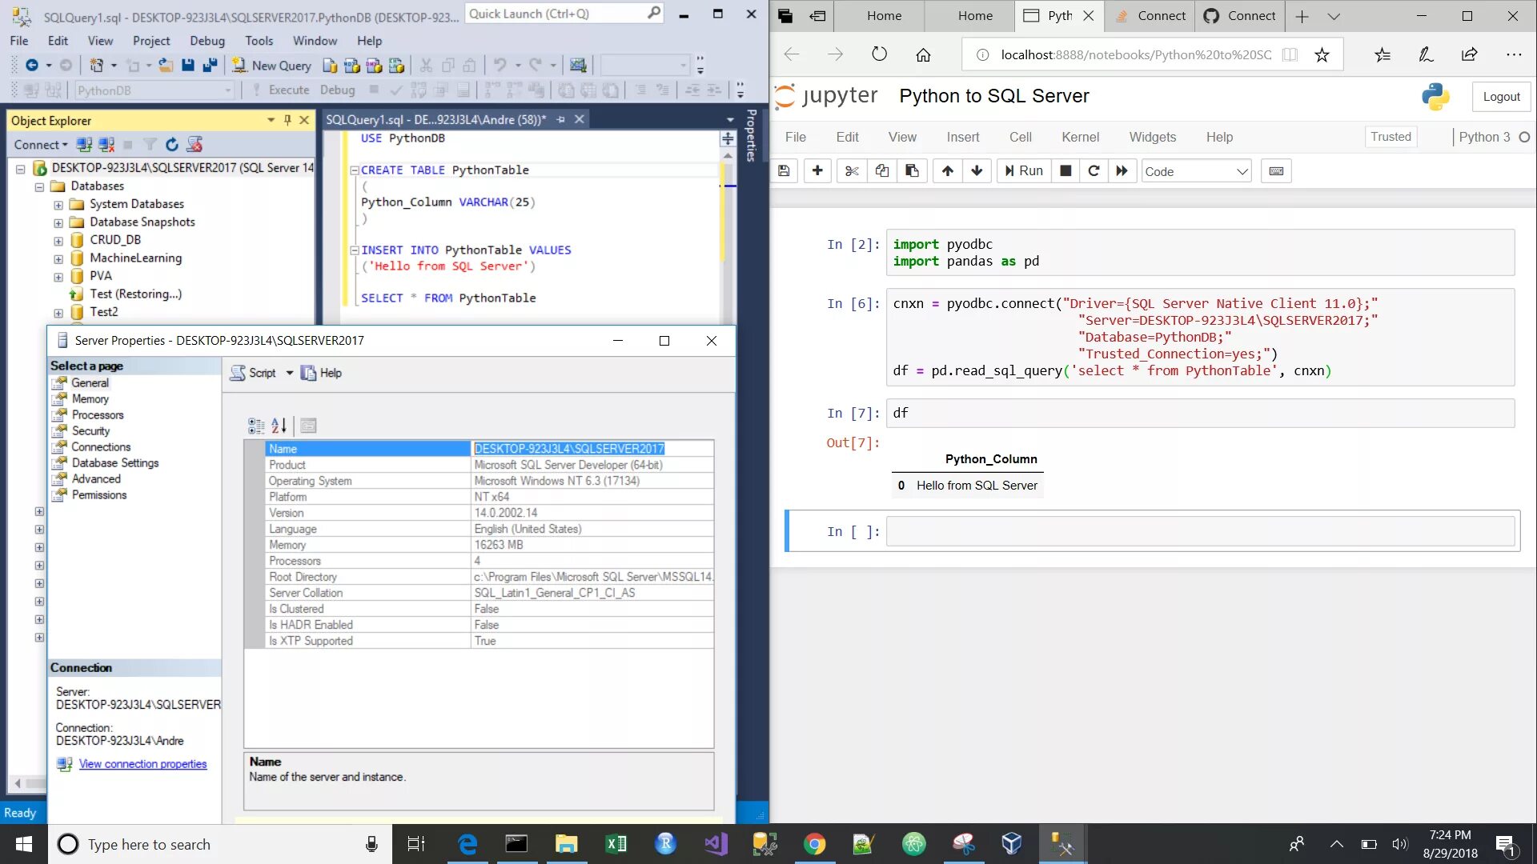The height and width of the screenshot is (864, 1537).
Task: Select the Memory page in Server Properties
Action: (90, 398)
